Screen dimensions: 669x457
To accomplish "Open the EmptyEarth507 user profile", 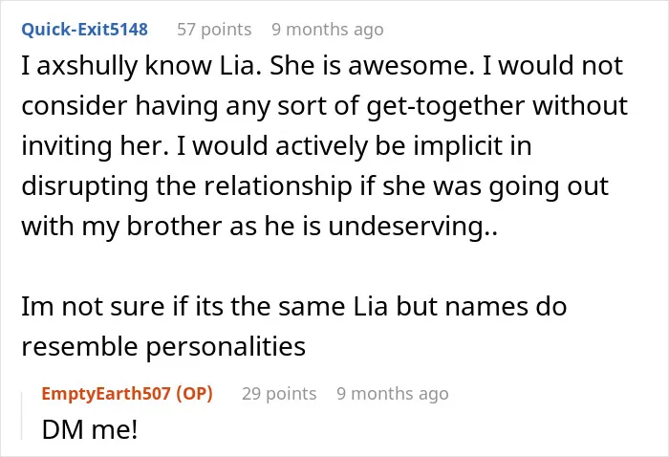I will click(106, 393).
